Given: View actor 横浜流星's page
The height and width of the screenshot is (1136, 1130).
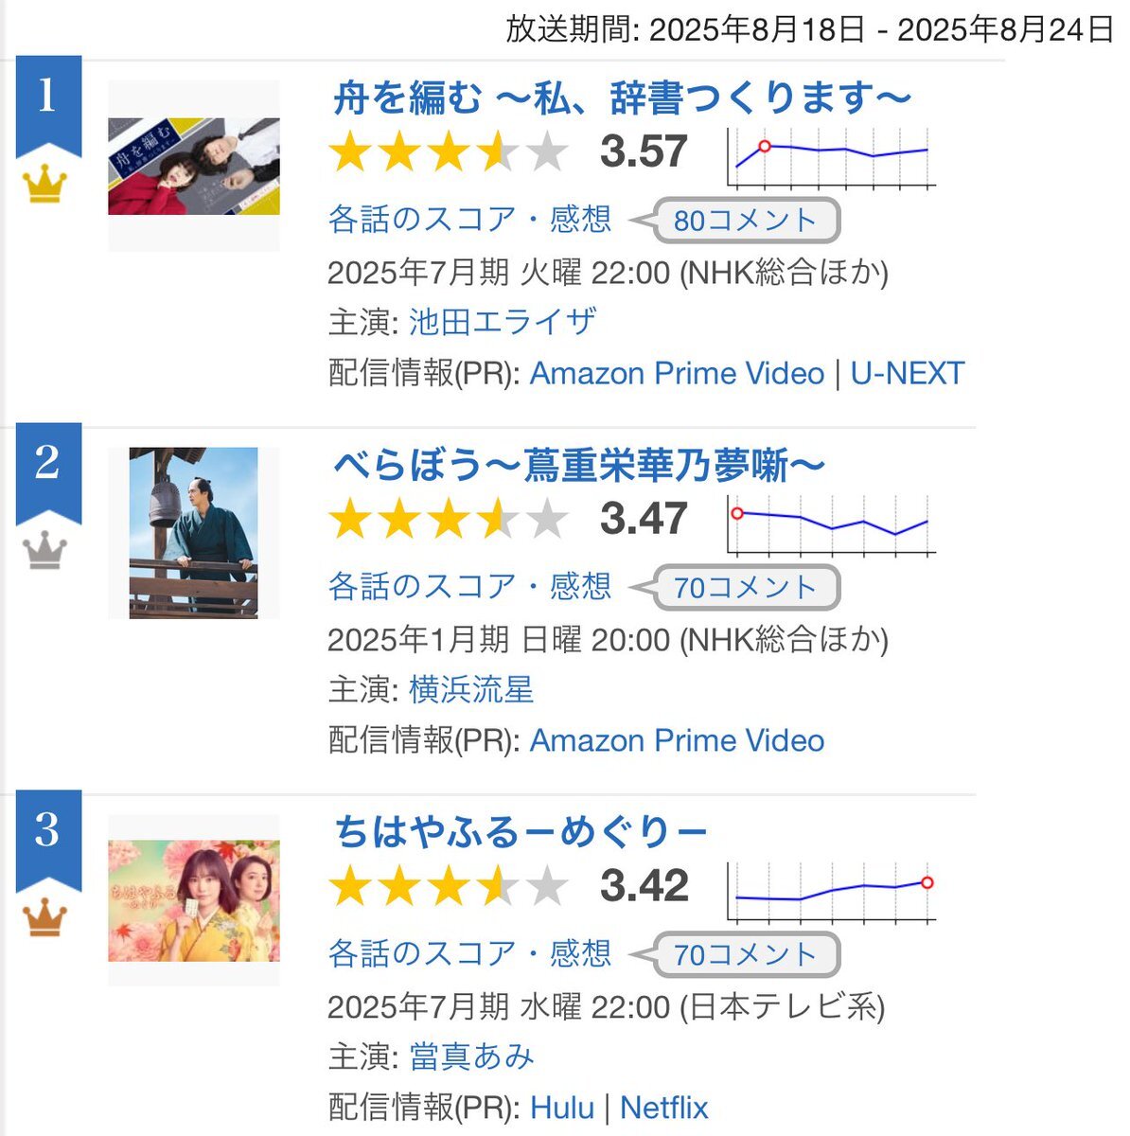Looking at the screenshot, I should tap(471, 690).
